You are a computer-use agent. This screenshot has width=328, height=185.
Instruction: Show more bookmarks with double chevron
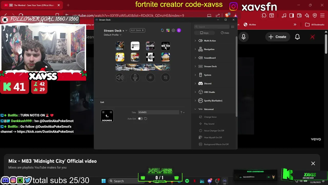pos(295,25)
